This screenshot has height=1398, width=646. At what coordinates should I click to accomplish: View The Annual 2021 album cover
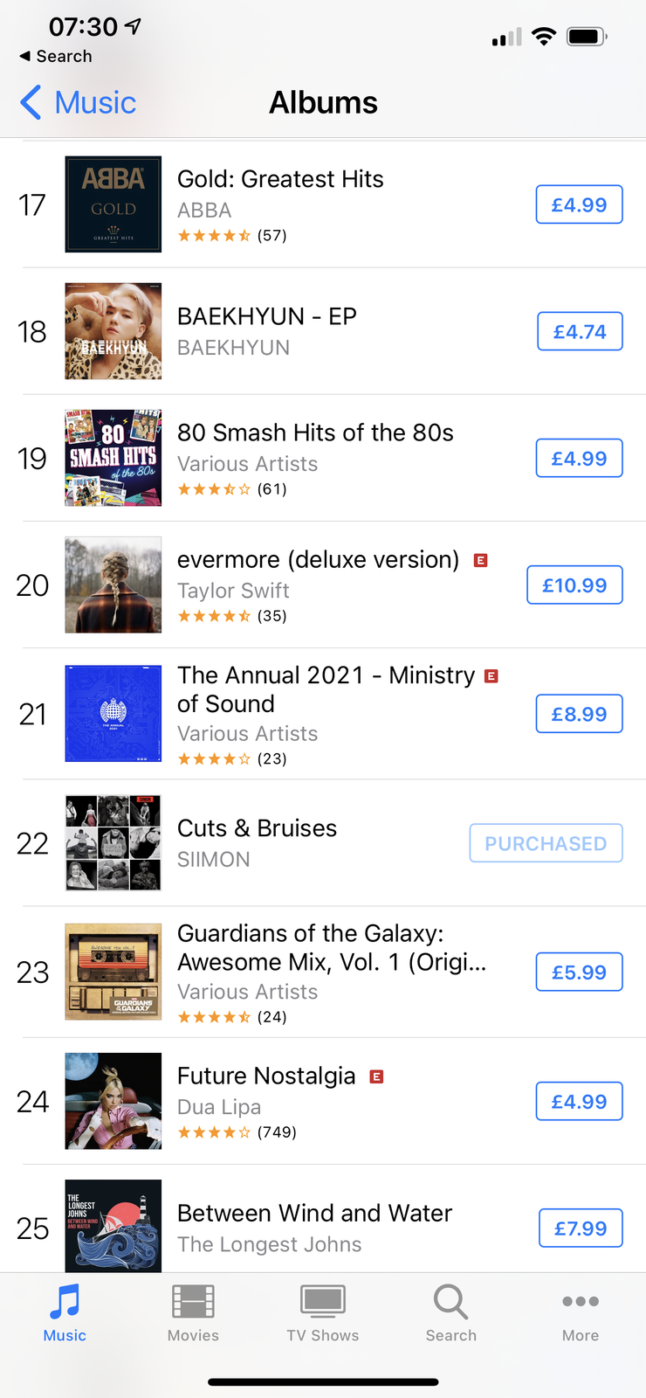pos(113,714)
